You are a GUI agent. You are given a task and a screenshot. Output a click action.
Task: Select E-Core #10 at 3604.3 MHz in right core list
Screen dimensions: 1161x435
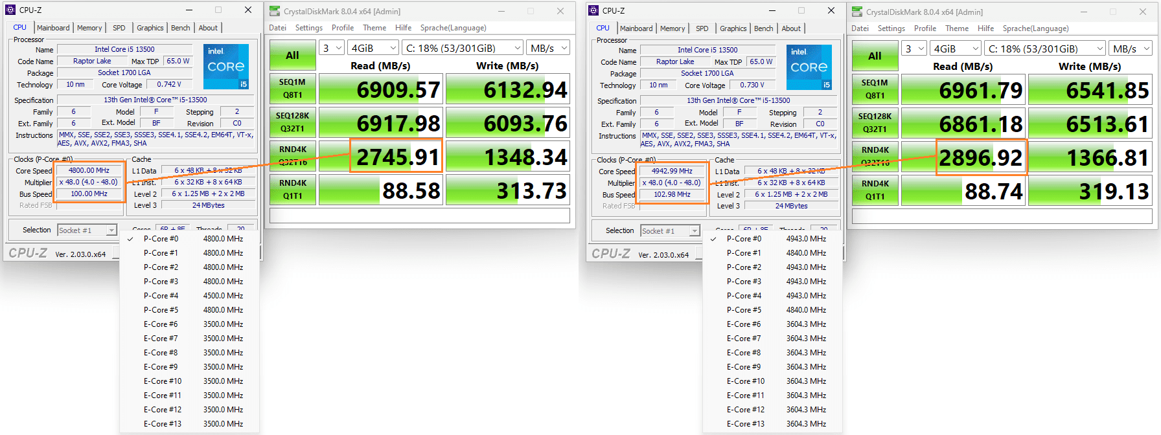click(773, 381)
